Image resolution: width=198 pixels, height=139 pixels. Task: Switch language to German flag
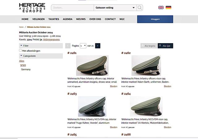[x=169, y=8]
